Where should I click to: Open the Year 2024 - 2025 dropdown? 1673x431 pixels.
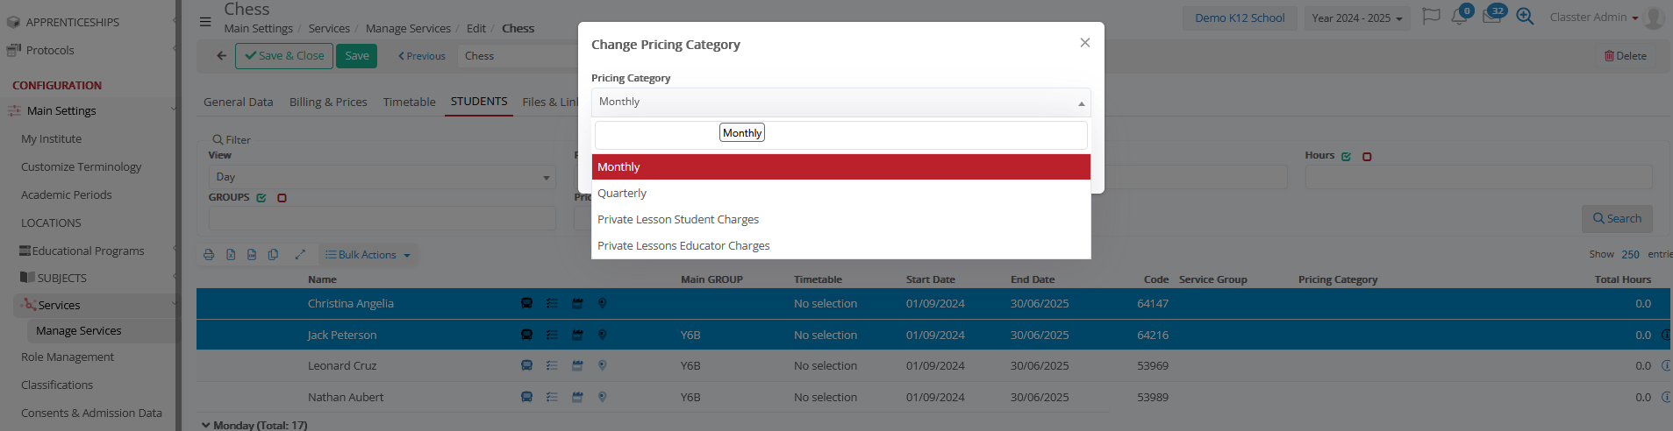(x=1356, y=18)
